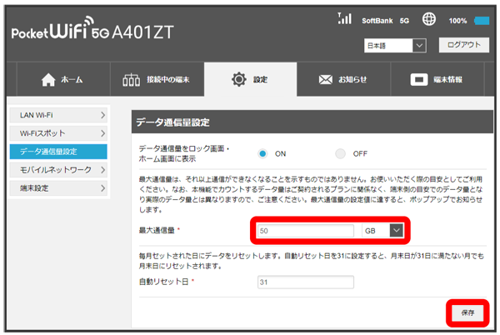
Task: Click the battery level icon
Action: pos(481,19)
